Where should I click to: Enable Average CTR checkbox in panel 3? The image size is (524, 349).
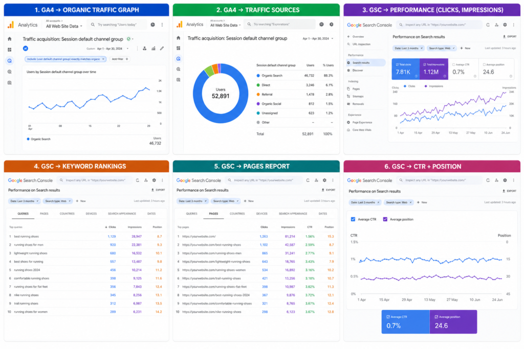(x=453, y=64)
